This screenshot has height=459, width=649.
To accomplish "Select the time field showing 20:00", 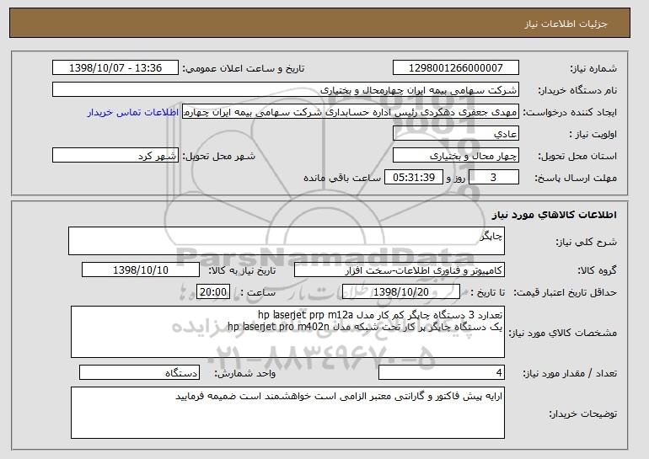I will tap(213, 292).
